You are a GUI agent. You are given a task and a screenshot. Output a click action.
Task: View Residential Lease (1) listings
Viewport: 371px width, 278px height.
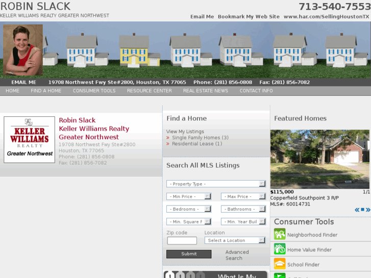197,144
